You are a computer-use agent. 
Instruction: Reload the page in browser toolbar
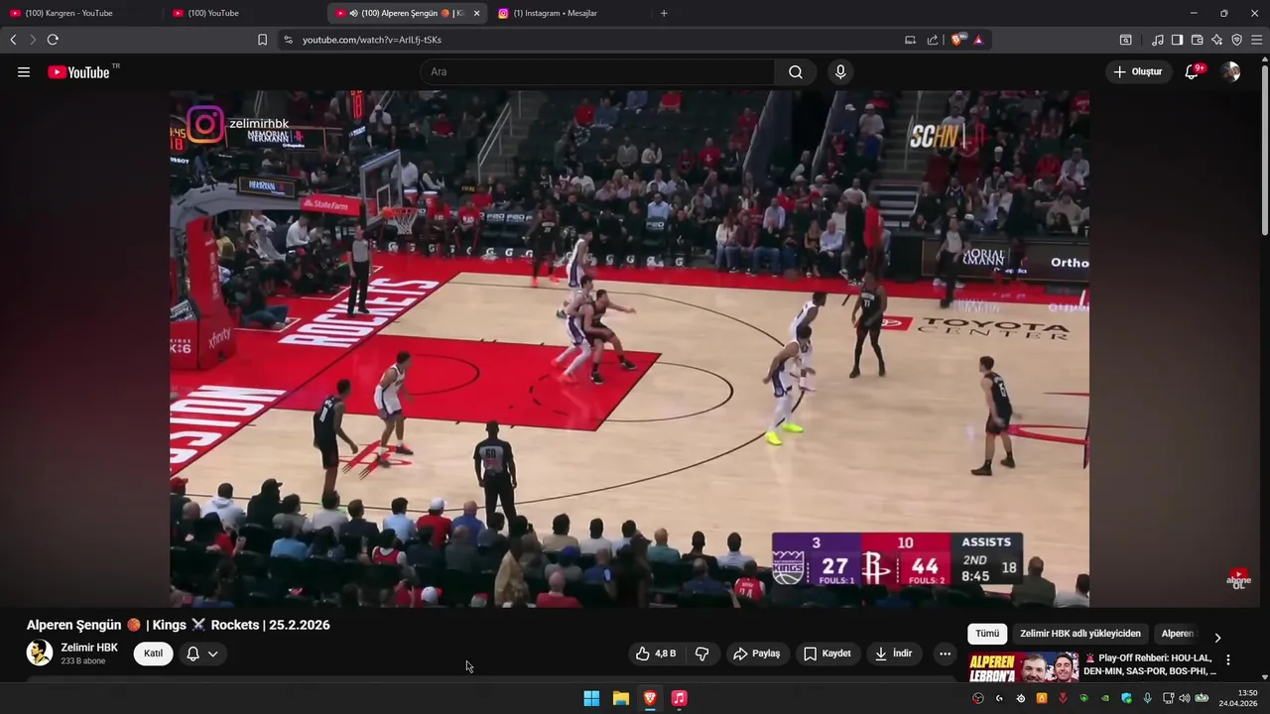coord(53,40)
